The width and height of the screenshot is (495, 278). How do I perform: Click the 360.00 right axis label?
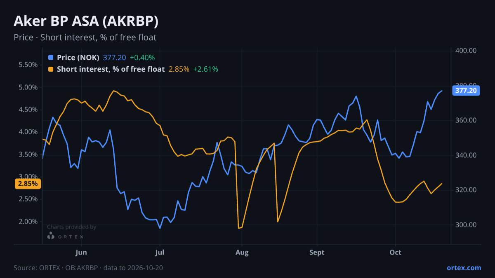pyautogui.click(x=466, y=120)
